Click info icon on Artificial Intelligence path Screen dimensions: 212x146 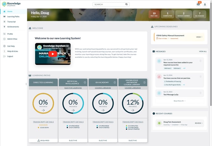coord(85,82)
